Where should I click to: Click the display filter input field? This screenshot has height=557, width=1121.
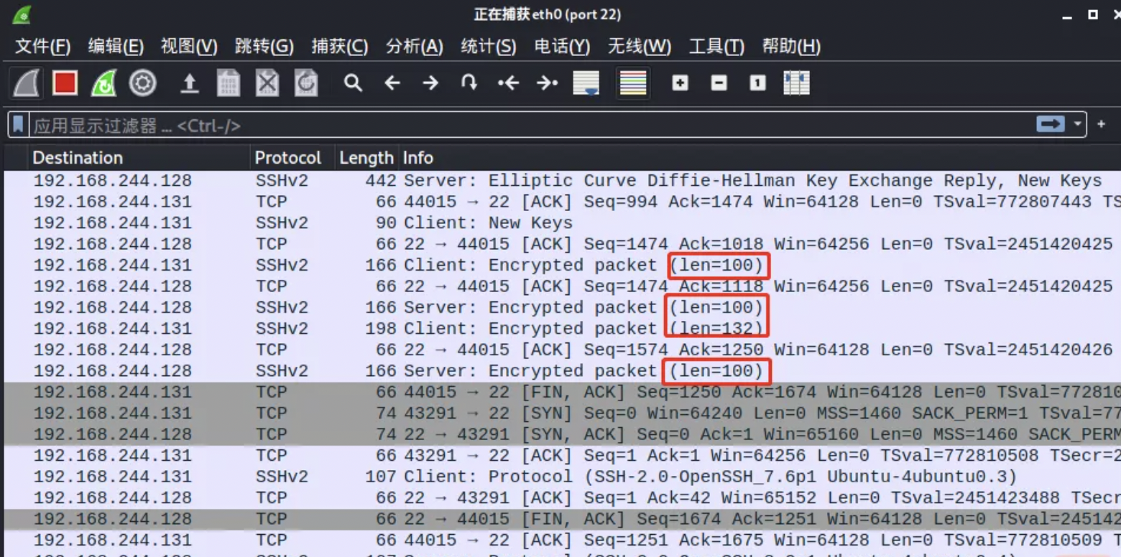532,126
